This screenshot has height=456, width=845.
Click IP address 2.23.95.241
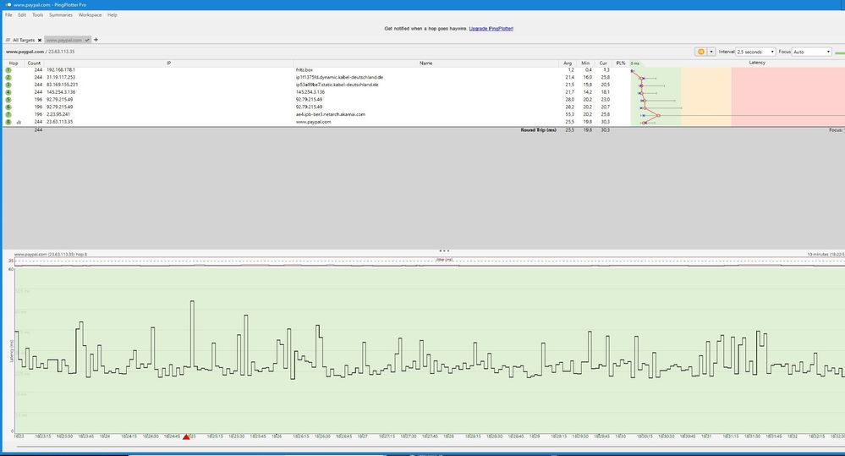tap(58, 114)
